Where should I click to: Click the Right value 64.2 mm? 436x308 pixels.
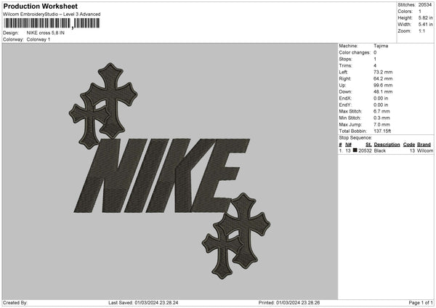(383, 78)
